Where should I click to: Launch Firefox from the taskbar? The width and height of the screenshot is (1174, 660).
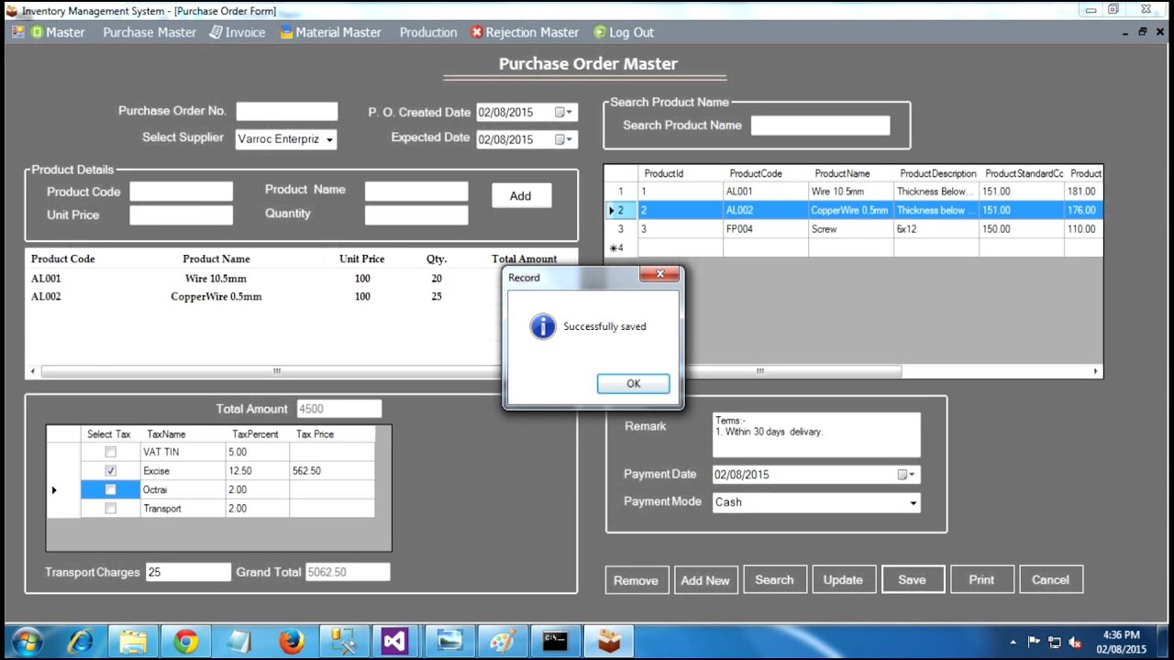[292, 642]
